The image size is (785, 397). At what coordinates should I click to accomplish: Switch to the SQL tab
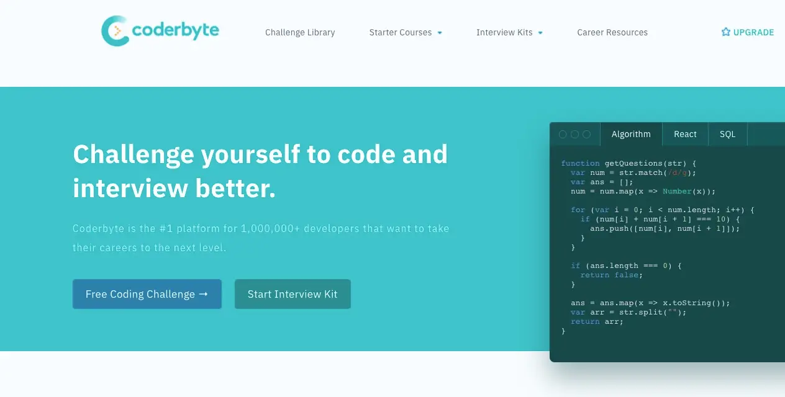tap(727, 134)
